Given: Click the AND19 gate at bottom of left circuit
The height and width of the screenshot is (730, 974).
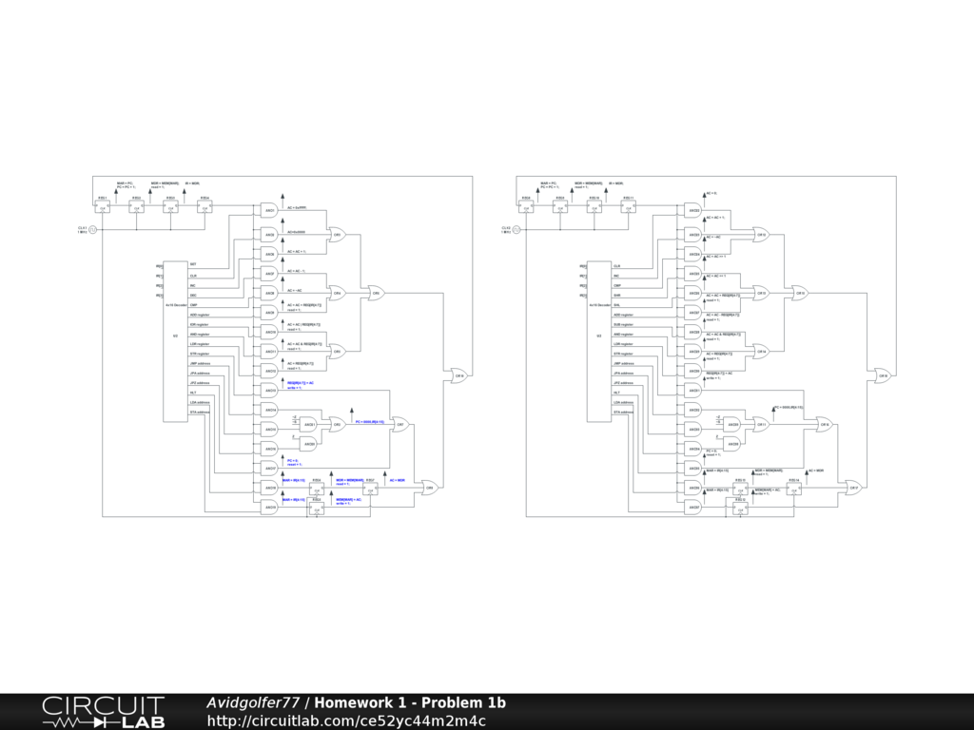Looking at the screenshot, I should click(x=268, y=508).
